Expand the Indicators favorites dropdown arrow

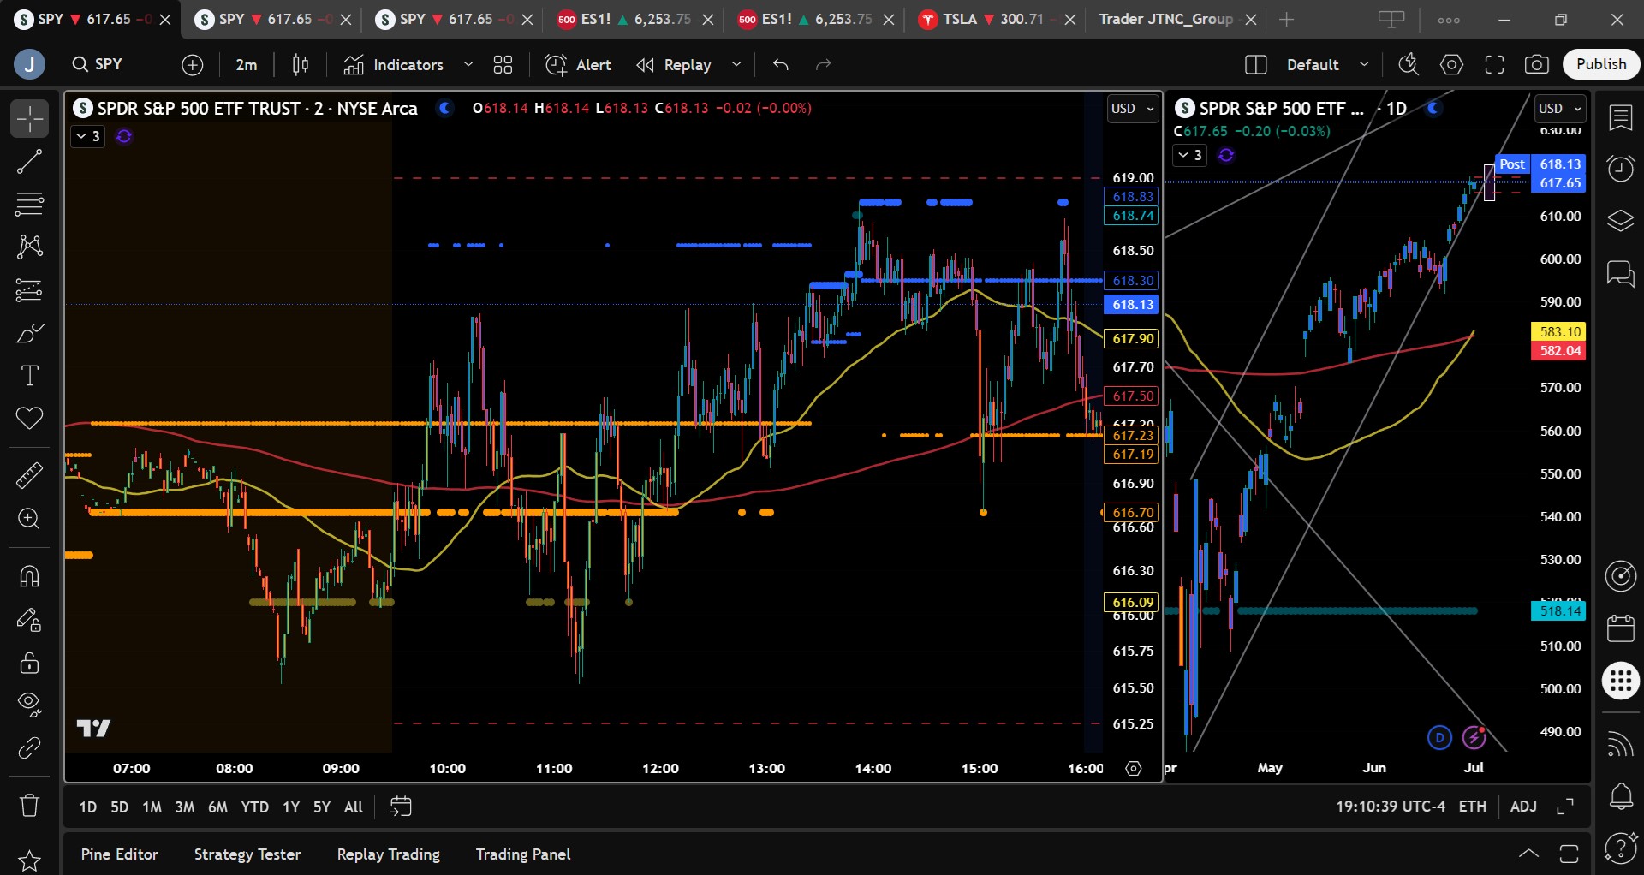tap(468, 64)
